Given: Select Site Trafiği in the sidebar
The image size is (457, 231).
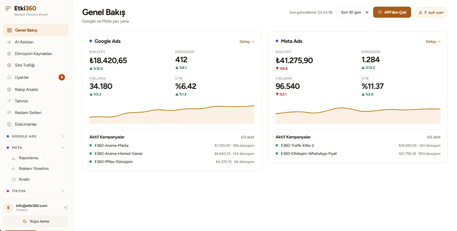Looking at the screenshot, I should [x=36, y=65].
